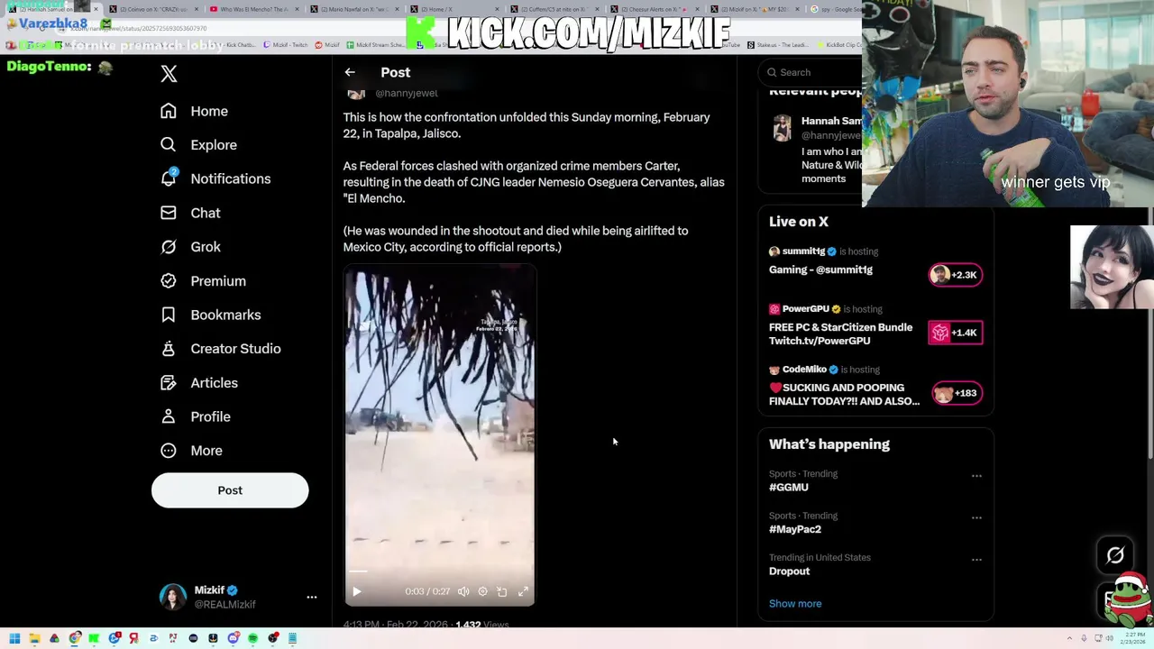Open File Explorer on the taskbar
Screen dimensions: 1154x649
tap(35, 638)
